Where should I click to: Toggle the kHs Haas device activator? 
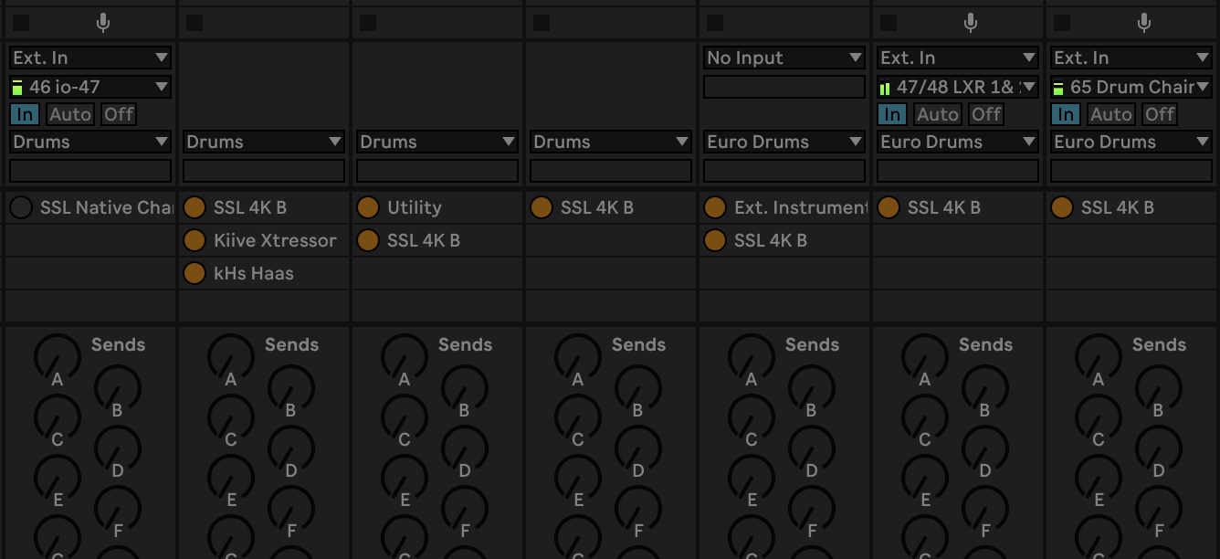click(x=195, y=273)
